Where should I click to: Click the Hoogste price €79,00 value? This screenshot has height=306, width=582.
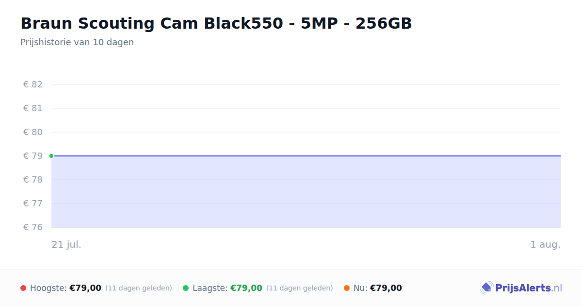[85, 288]
